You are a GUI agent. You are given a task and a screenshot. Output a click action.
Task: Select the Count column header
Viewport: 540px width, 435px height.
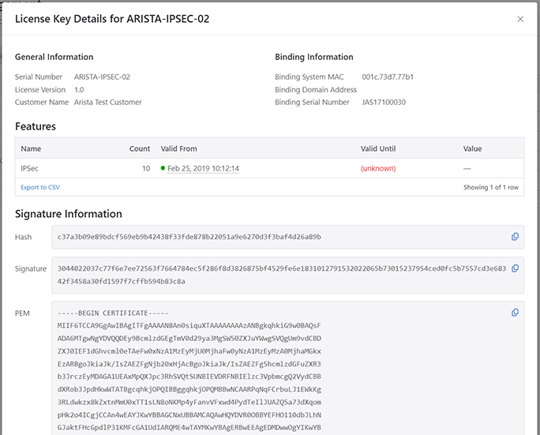140,148
